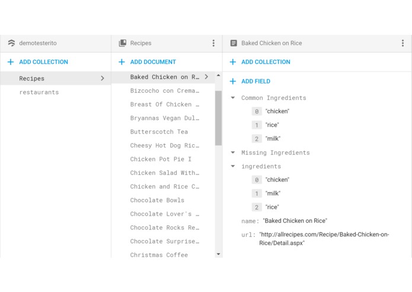Click "milk" value in Common Ingredients
Viewport: 412px width, 292px height.
[x=273, y=138]
